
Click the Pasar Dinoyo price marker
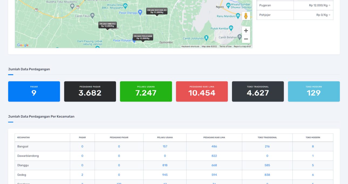click(107, 25)
